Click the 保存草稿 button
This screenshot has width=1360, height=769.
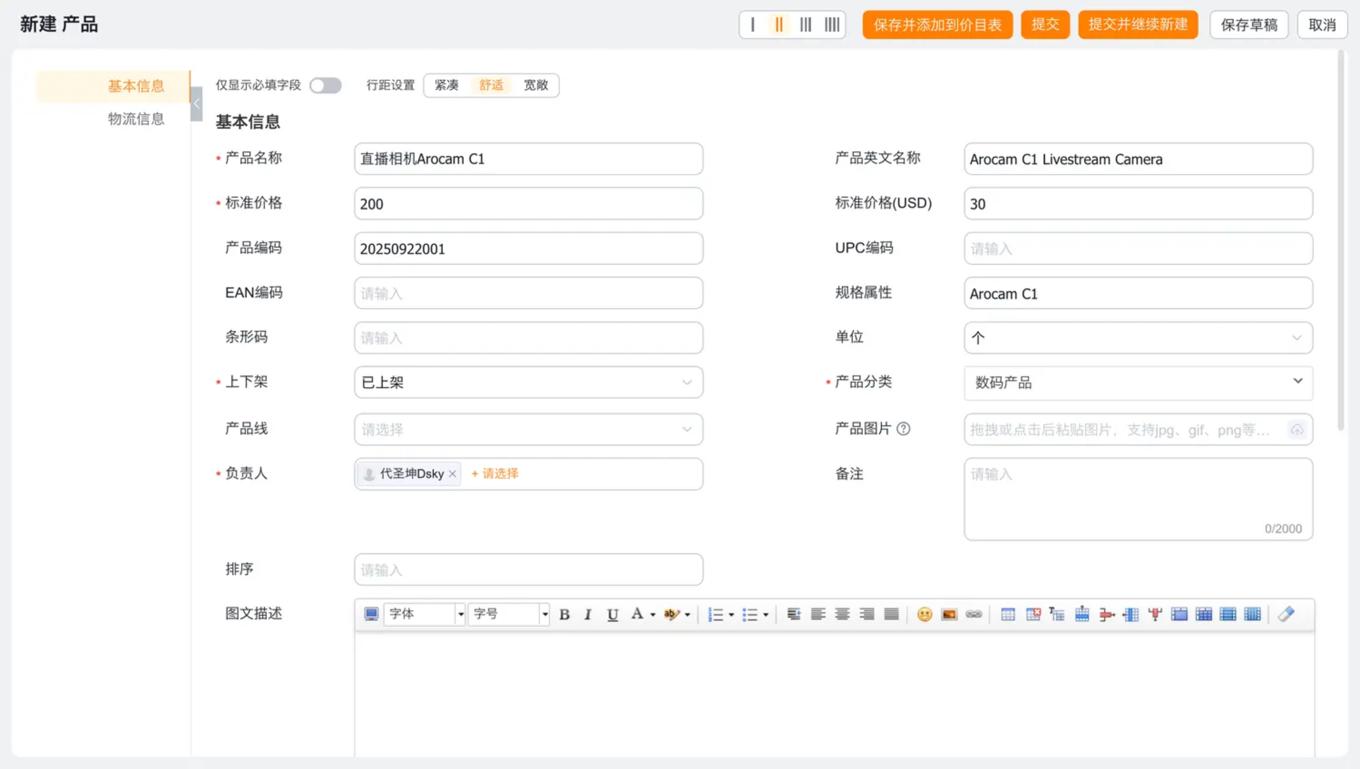click(x=1249, y=25)
